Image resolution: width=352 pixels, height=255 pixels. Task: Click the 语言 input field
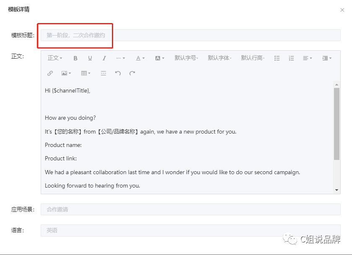191,230
